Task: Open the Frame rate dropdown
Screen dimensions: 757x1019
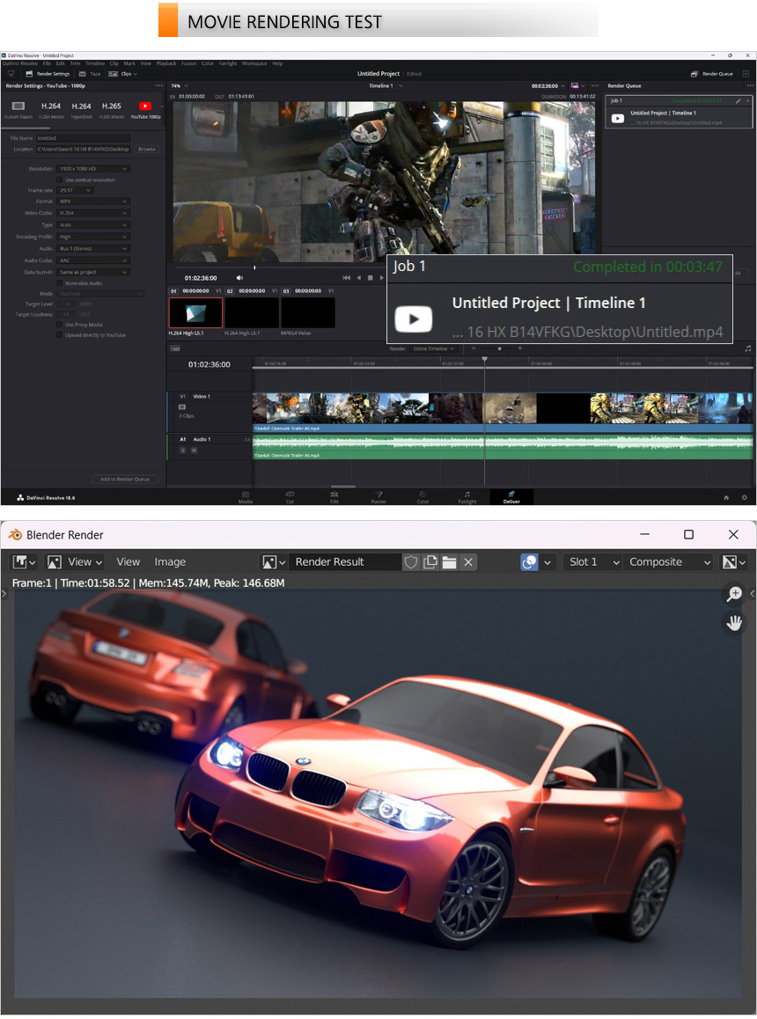Action: click(x=75, y=190)
